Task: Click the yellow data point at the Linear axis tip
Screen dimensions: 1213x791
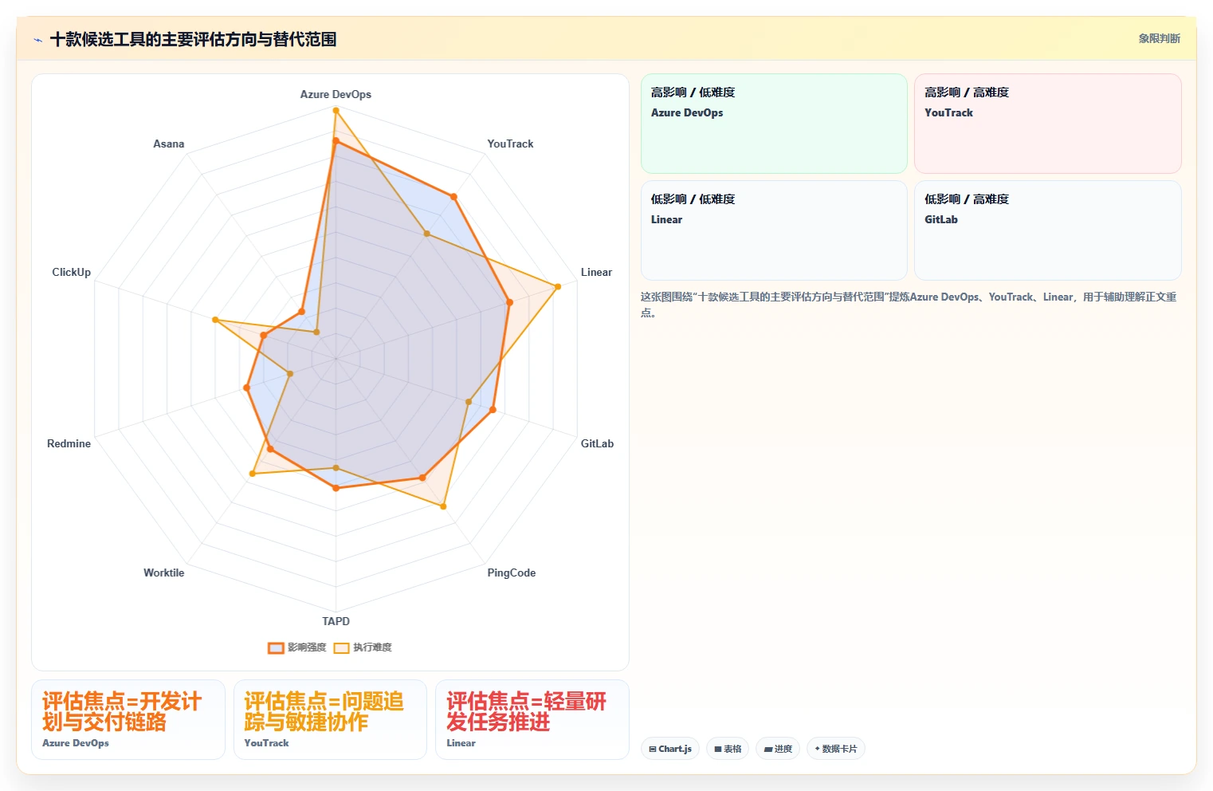Action: click(x=558, y=286)
